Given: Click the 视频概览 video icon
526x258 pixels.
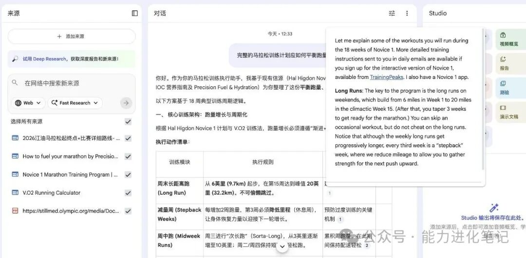Looking at the screenshot, I should [503, 35].
